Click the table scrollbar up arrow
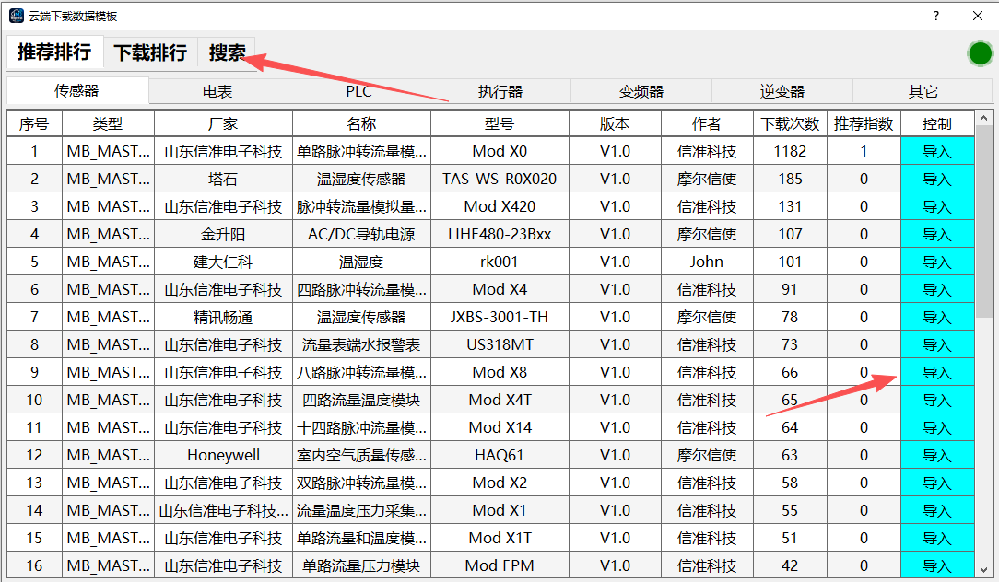The width and height of the screenshot is (999, 582). (x=983, y=118)
